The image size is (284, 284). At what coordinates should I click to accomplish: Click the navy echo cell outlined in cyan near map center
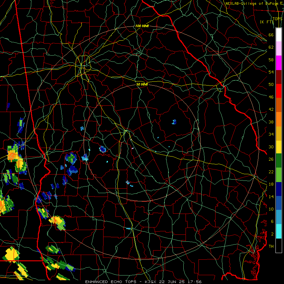[x=103, y=149]
